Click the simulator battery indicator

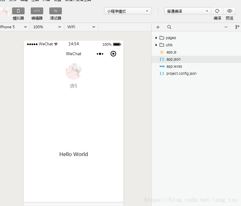click(x=117, y=44)
